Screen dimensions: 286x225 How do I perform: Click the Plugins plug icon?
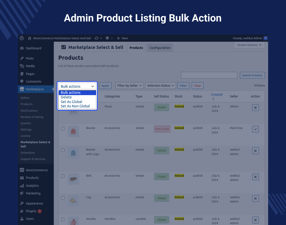(22, 211)
